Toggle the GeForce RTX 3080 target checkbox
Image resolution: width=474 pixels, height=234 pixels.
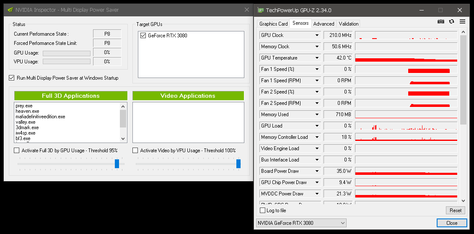pyautogui.click(x=143, y=36)
